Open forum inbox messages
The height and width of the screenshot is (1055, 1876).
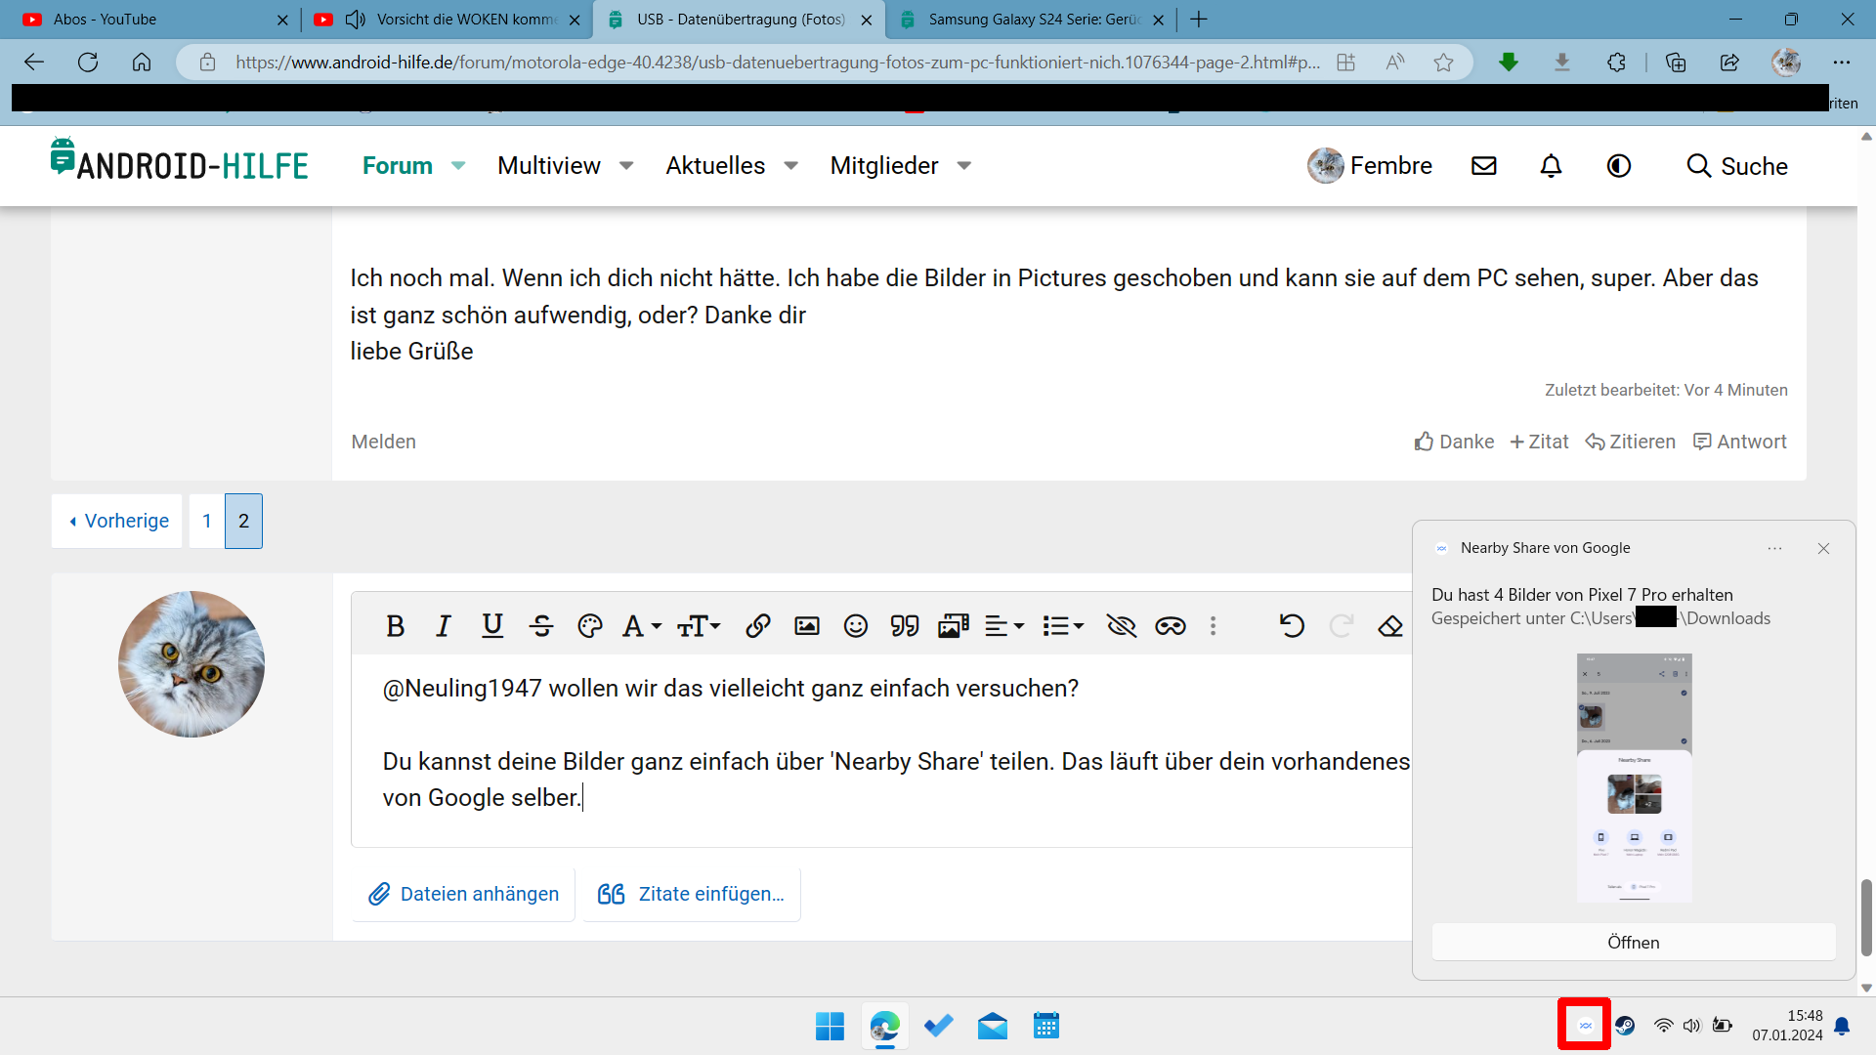(x=1484, y=166)
